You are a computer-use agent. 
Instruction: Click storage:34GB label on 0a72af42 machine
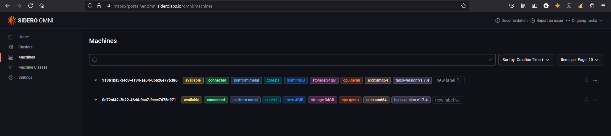click(322, 100)
